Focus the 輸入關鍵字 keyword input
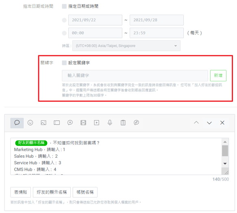Viewport: 237px width, 213px height. point(135,76)
